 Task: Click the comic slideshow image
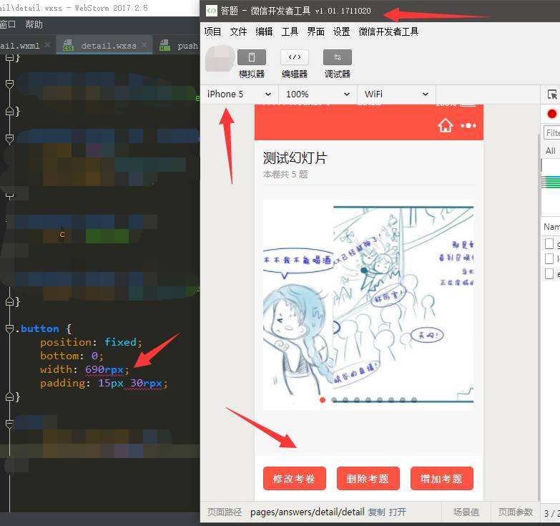pos(368,304)
